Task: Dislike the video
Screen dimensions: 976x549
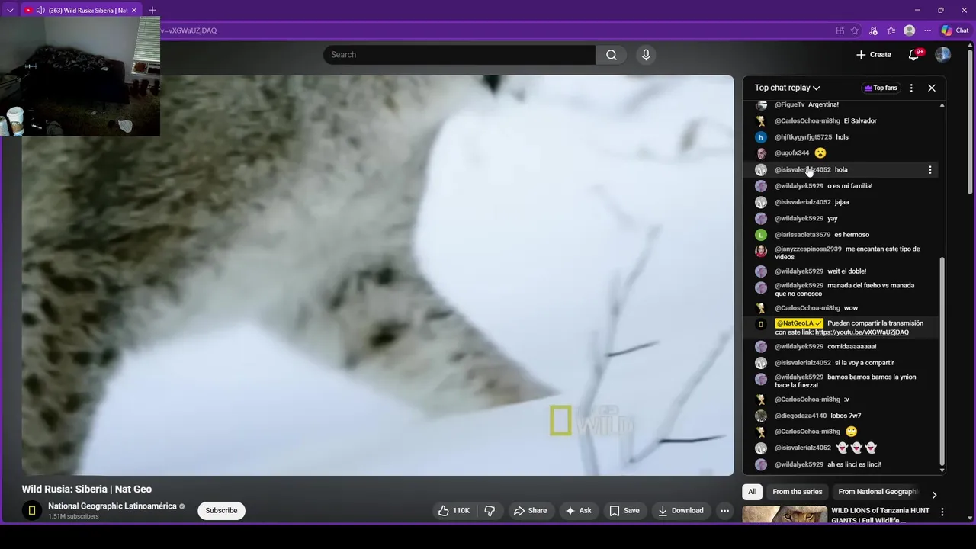Action: pos(490,511)
